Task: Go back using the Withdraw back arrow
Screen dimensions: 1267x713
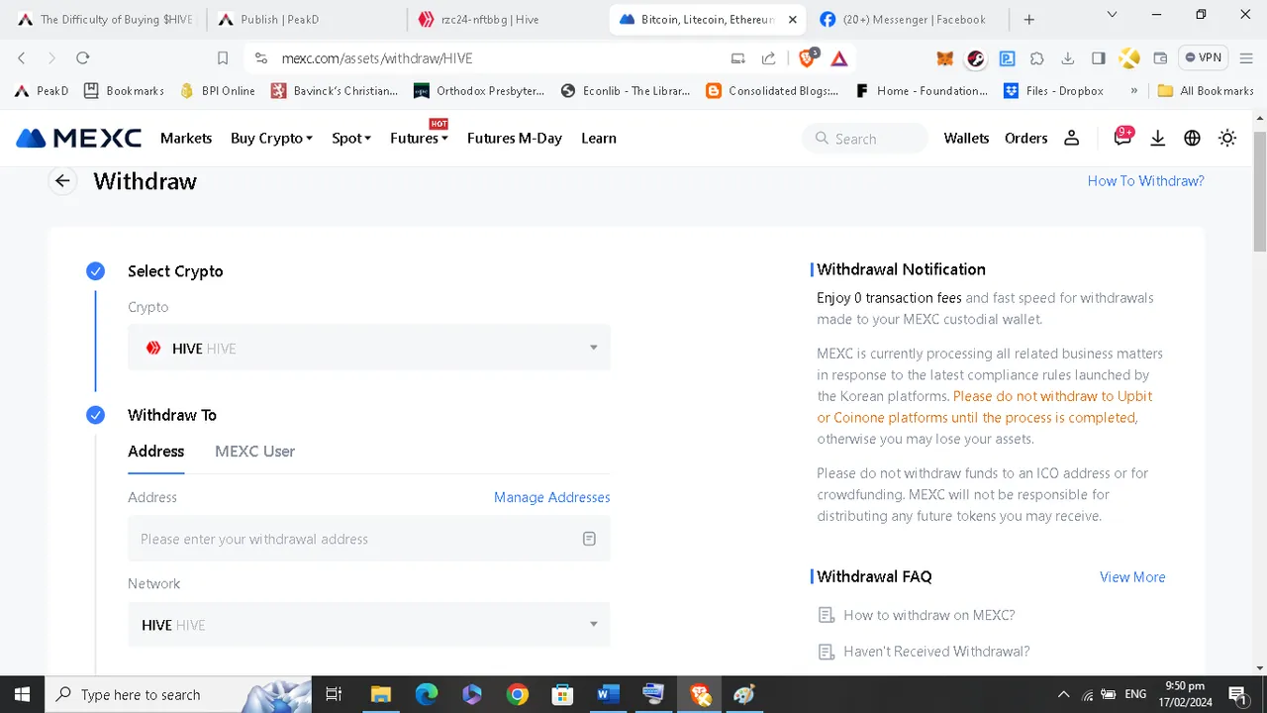Action: coord(62,181)
